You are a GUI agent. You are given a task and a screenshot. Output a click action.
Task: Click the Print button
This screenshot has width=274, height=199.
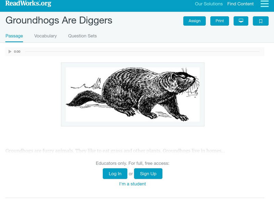tap(220, 21)
